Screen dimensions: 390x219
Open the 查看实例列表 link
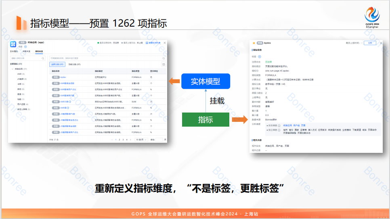[155, 43]
